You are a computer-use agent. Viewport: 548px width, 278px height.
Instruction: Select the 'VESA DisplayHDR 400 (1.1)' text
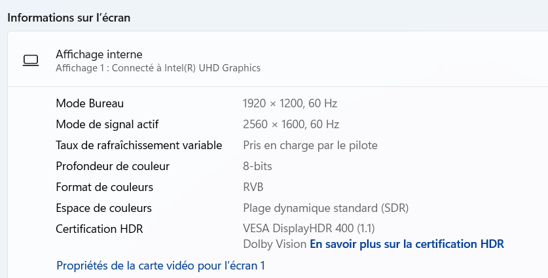pyautogui.click(x=309, y=229)
